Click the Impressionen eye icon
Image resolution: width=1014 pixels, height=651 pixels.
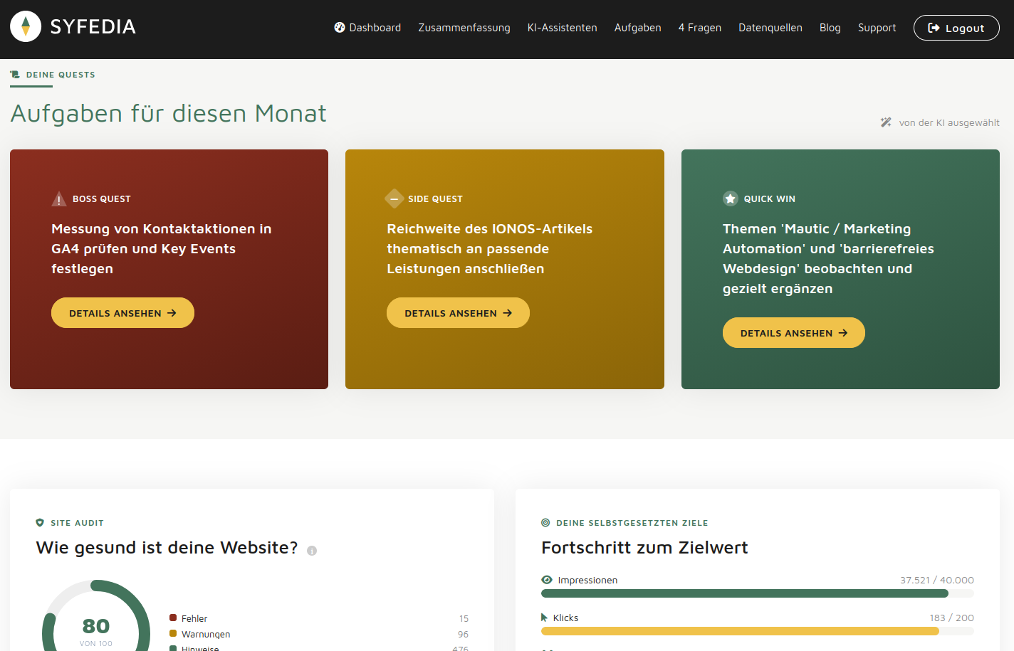tap(547, 580)
